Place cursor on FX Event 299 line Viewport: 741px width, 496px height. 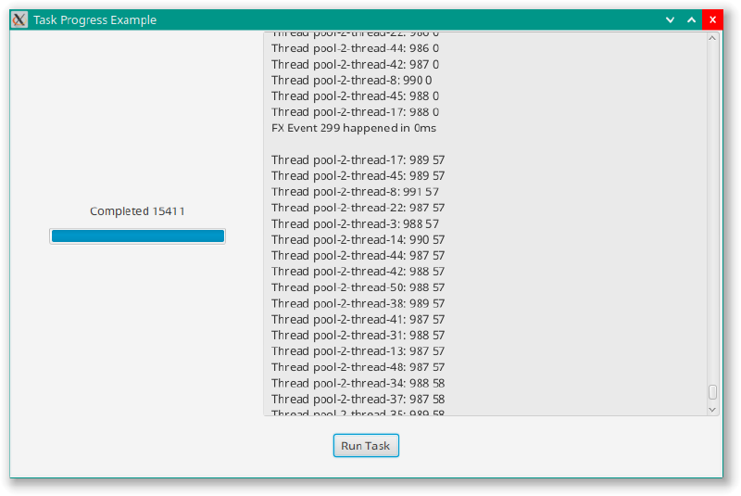pos(354,128)
